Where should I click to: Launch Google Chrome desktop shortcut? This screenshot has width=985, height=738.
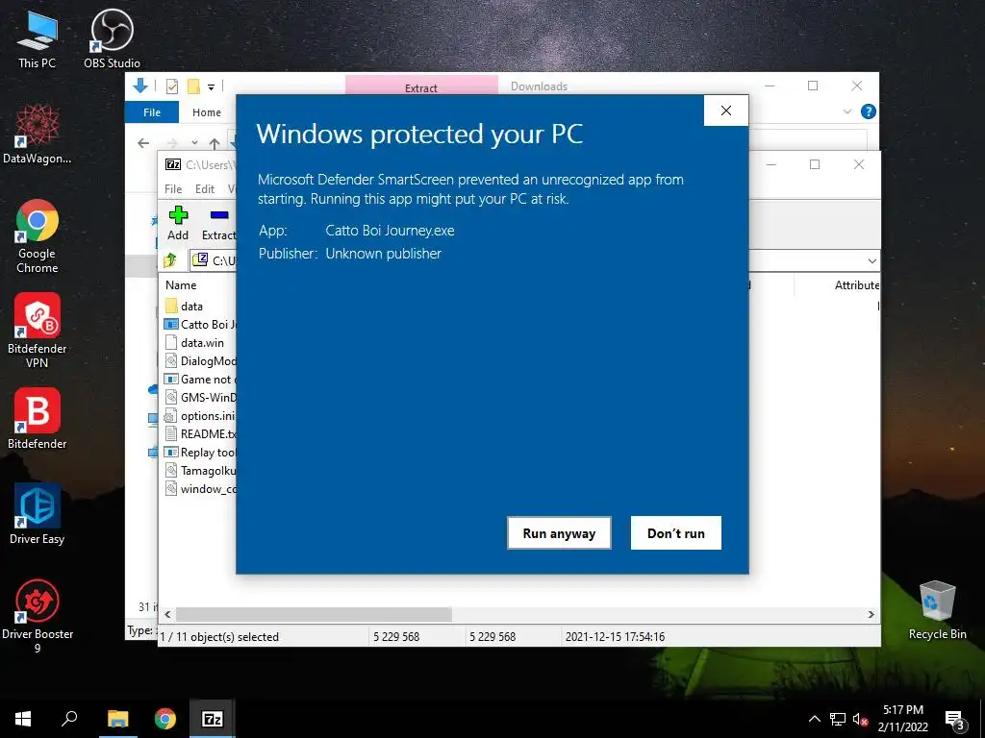[38, 236]
